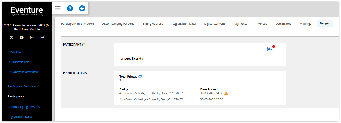The width and height of the screenshot is (341, 123).
Task: Click the Eventure logo
Action: tap(27, 11)
